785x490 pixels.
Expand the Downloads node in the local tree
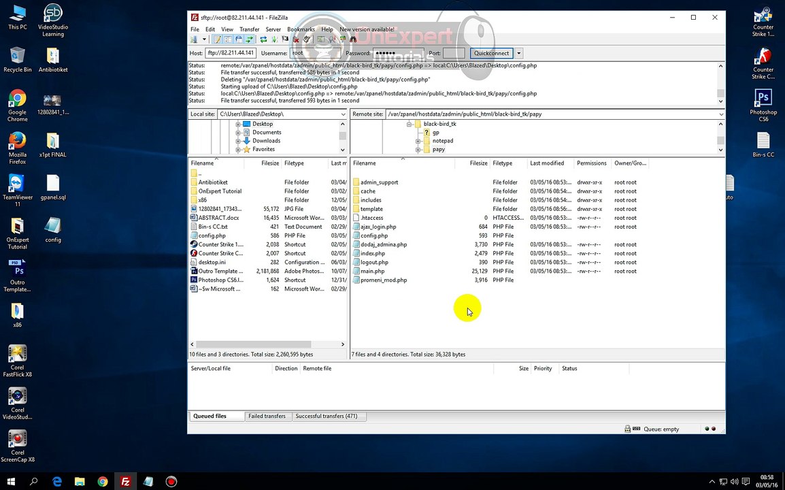click(238, 142)
